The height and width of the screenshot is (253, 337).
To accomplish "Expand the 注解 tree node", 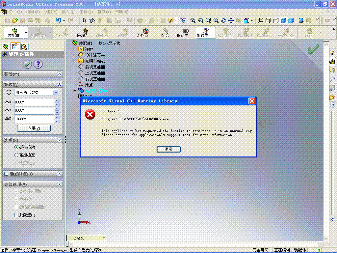I will tap(75, 49).
